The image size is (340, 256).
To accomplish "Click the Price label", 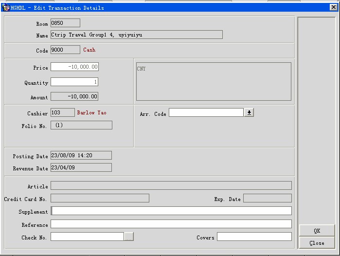I will (x=40, y=68).
